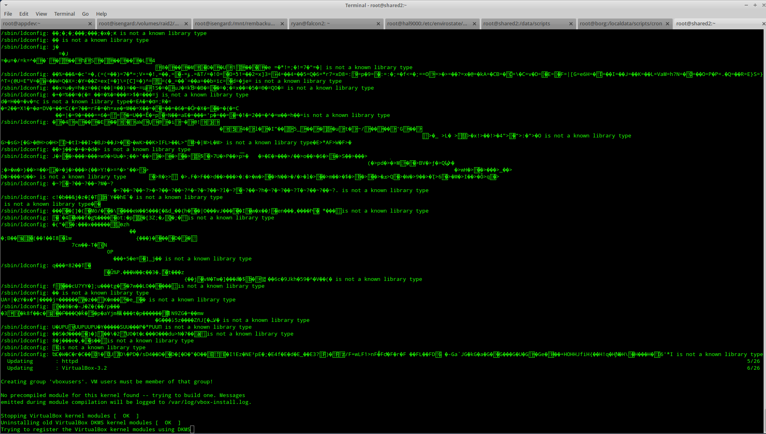This screenshot has width=766, height=434.
Task: Maximize the terminal window
Action: pyautogui.click(x=755, y=5)
